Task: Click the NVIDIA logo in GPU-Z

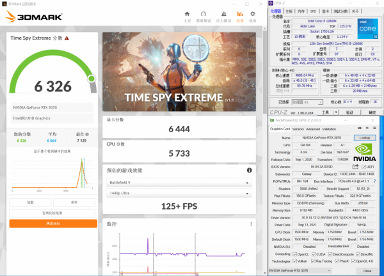Action: pyautogui.click(x=364, y=152)
